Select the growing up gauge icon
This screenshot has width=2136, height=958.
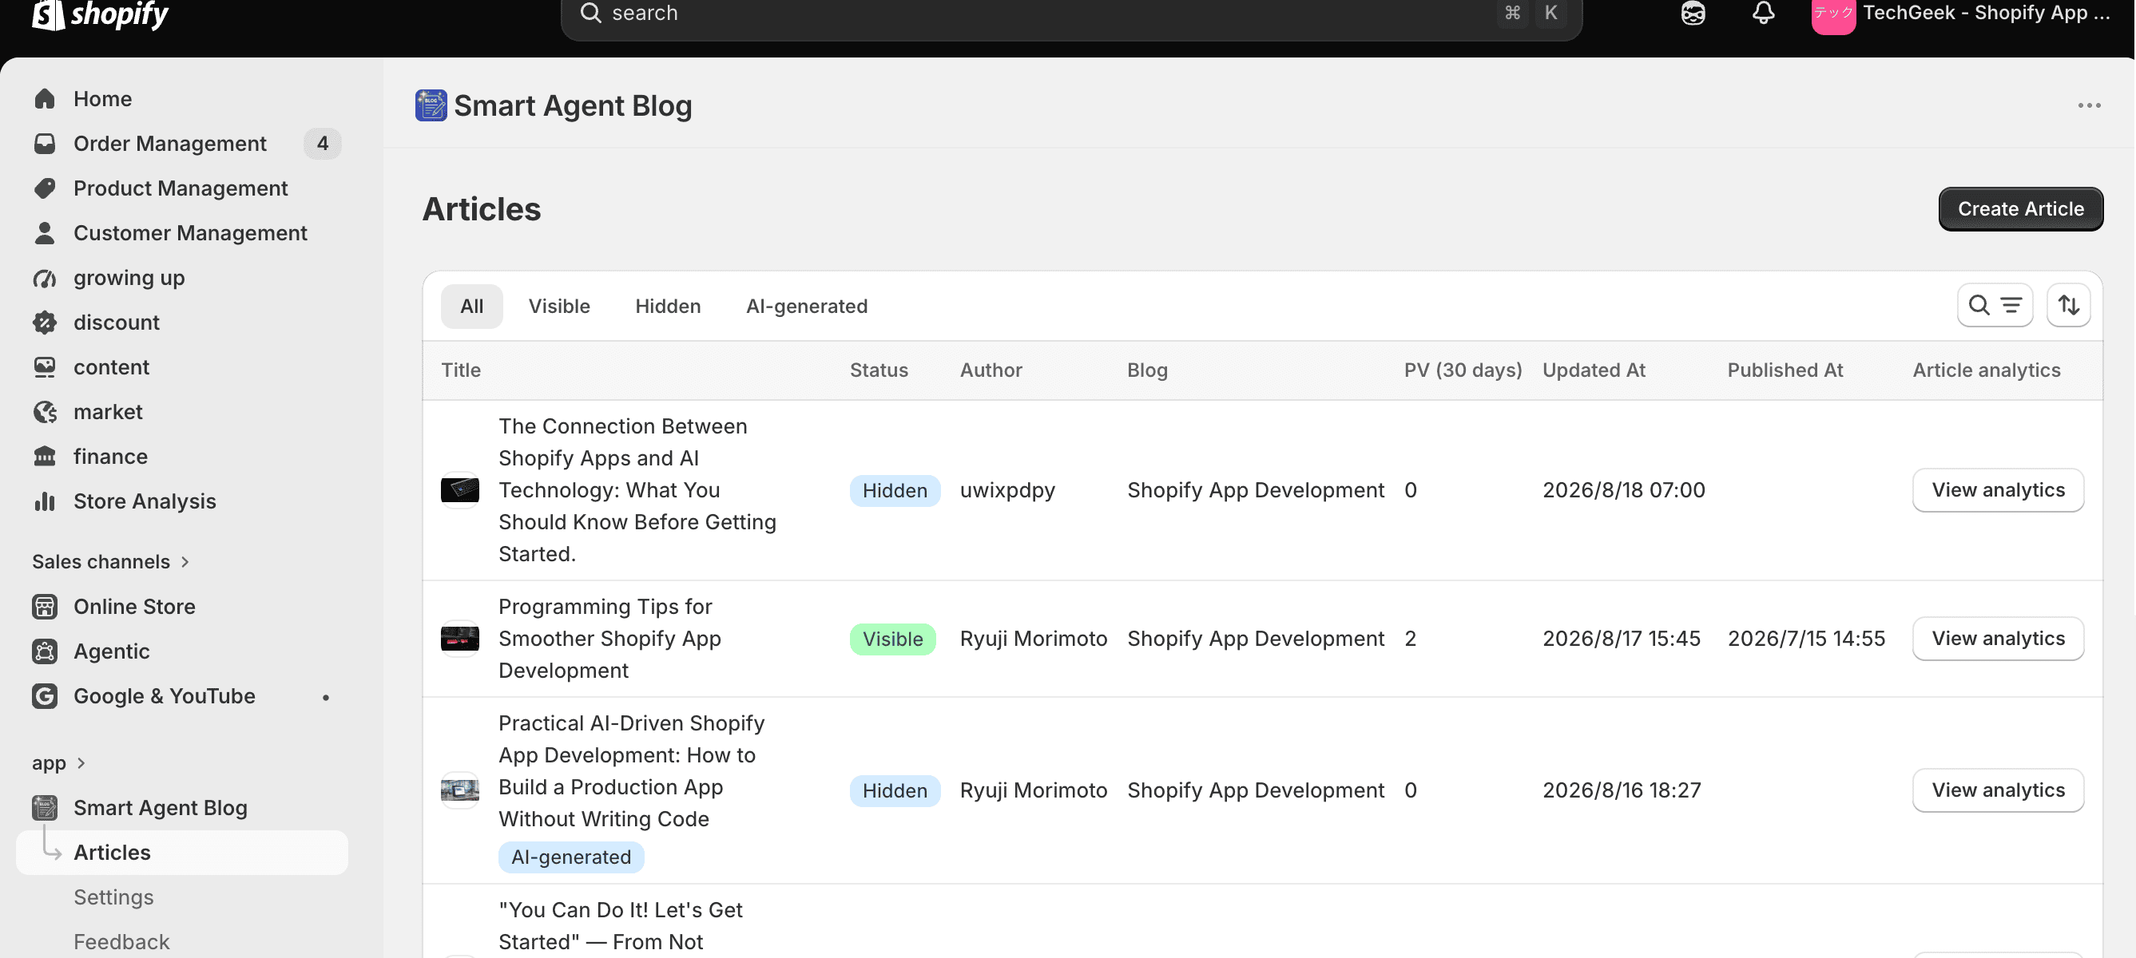(45, 278)
